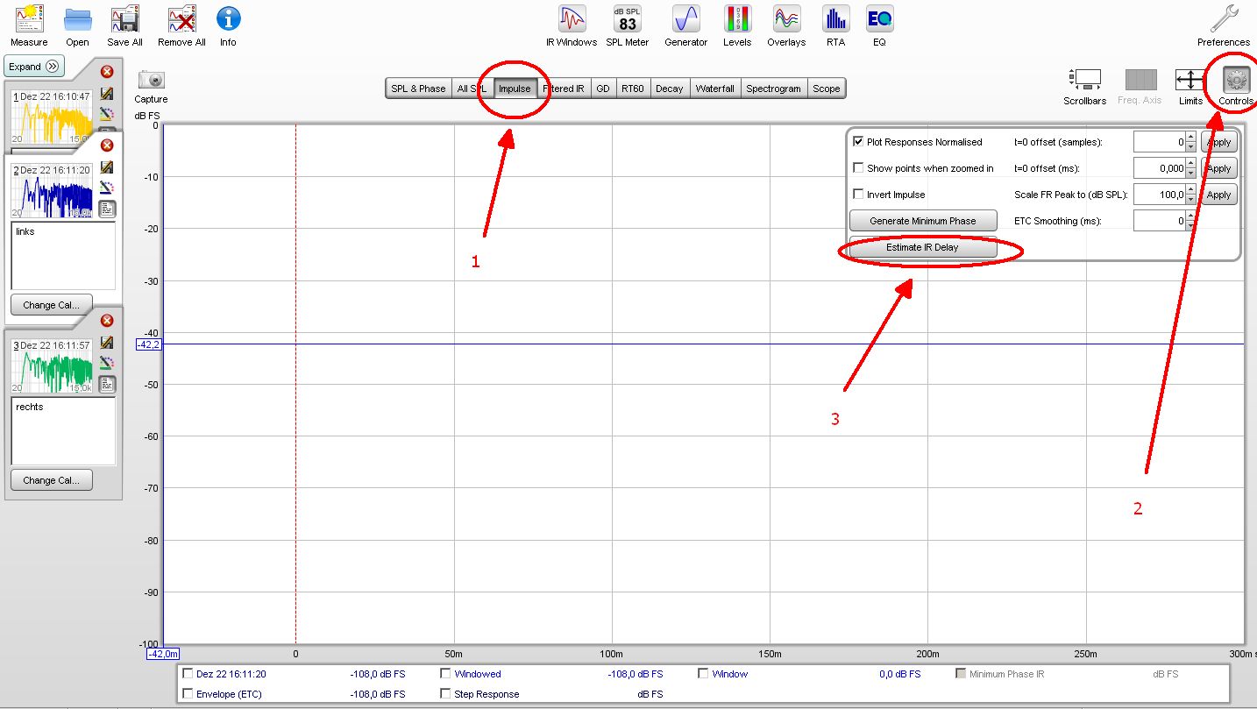1257x709 pixels.
Task: Enable Show points when zoomed in
Action: pos(858,168)
